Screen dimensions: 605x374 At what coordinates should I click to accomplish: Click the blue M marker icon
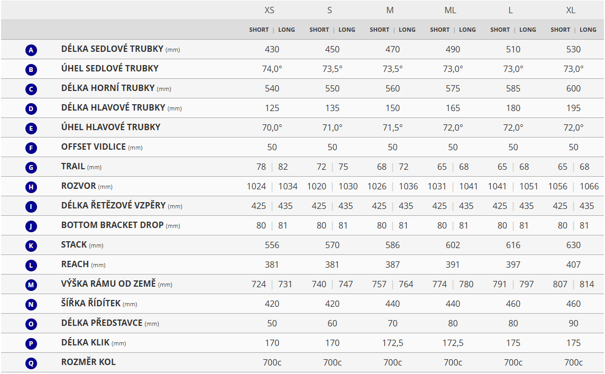tap(31, 285)
